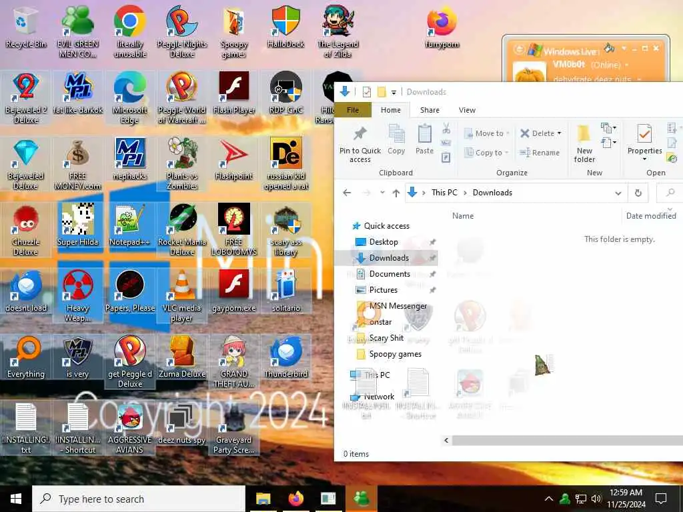Screen dimensions: 683x512
Task: Select the AGGRESSIVE AVIANS red bird icon
Action: click(x=130, y=429)
